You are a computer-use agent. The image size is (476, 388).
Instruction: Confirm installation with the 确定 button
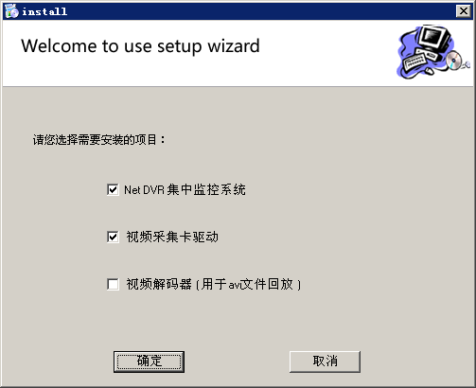pos(149,362)
